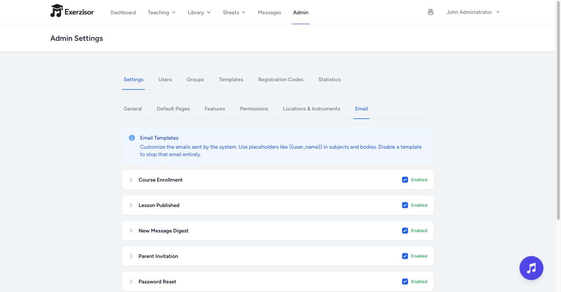
Task: Expand the Password Reset chevron
Action: click(131, 282)
